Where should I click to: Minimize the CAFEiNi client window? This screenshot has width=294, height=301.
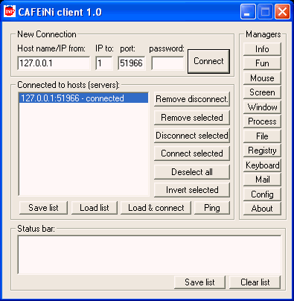(248, 11)
